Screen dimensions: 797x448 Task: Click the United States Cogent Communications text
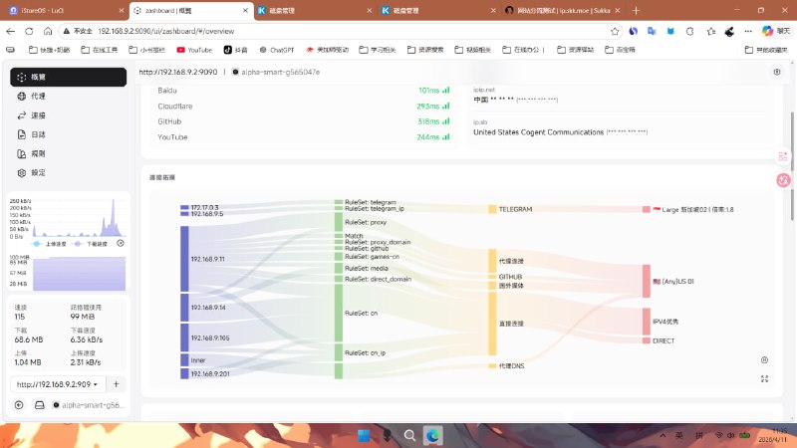tap(538, 132)
